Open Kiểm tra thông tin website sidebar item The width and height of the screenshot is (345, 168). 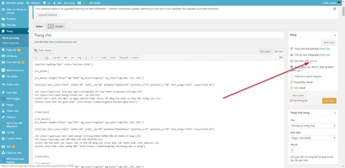pyautogui.click(x=14, y=11)
